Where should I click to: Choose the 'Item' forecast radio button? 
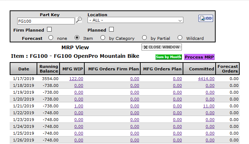77,38
